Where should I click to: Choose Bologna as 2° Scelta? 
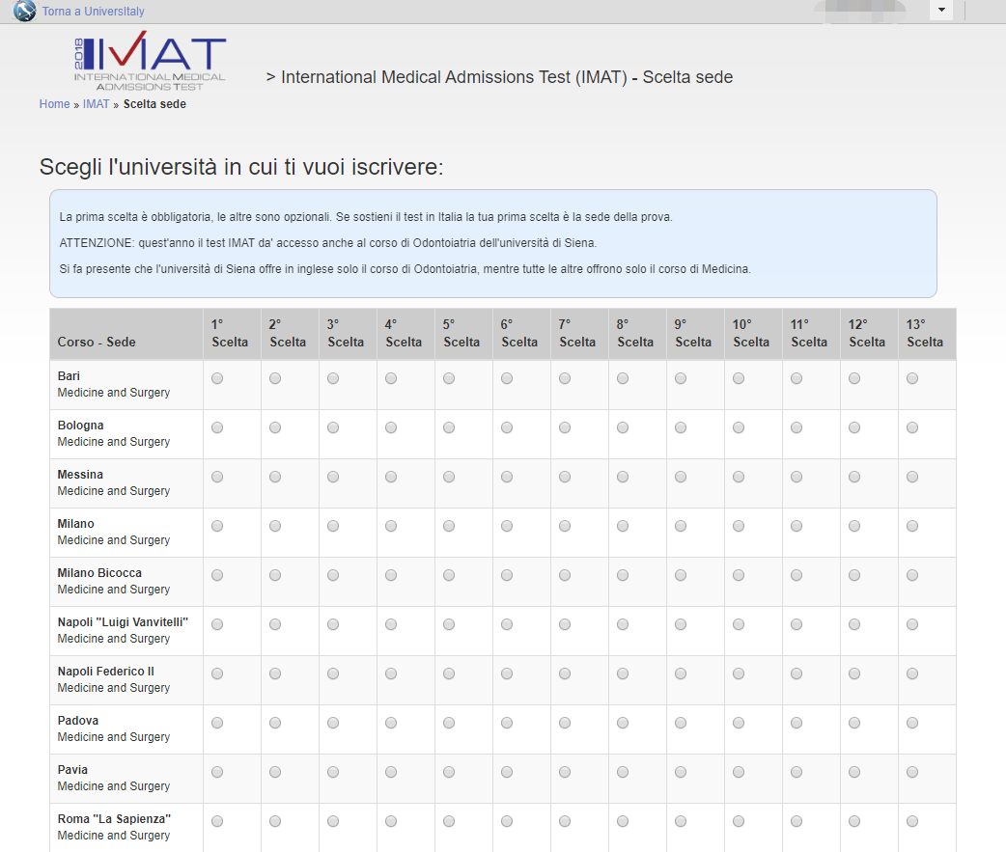[x=275, y=427]
